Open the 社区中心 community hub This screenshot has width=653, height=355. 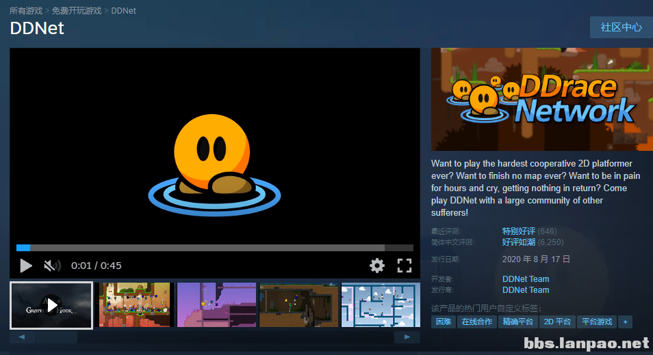click(621, 27)
